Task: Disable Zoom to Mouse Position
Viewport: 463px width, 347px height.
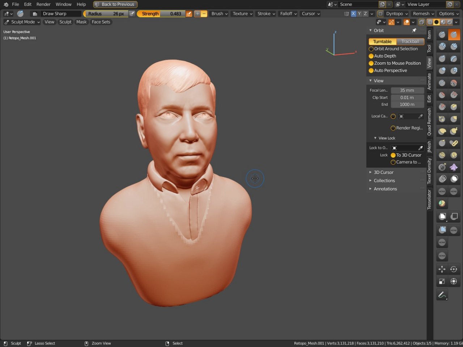Action: pyautogui.click(x=371, y=63)
